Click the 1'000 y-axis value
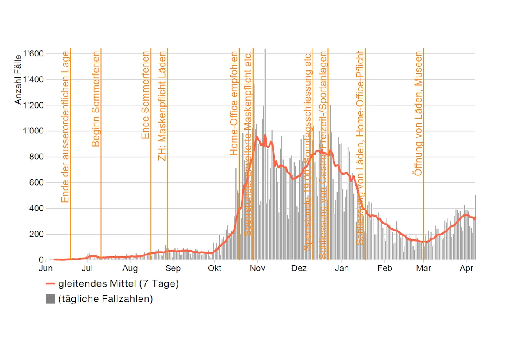Viewport: 526px width, 350px height. [x=33, y=131]
